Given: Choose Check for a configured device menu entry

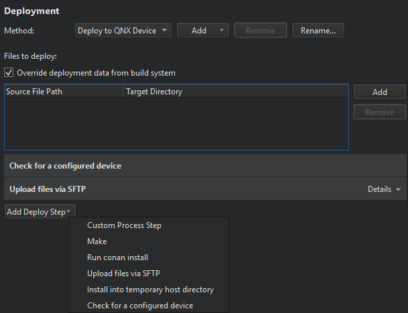Looking at the screenshot, I should pos(140,306).
